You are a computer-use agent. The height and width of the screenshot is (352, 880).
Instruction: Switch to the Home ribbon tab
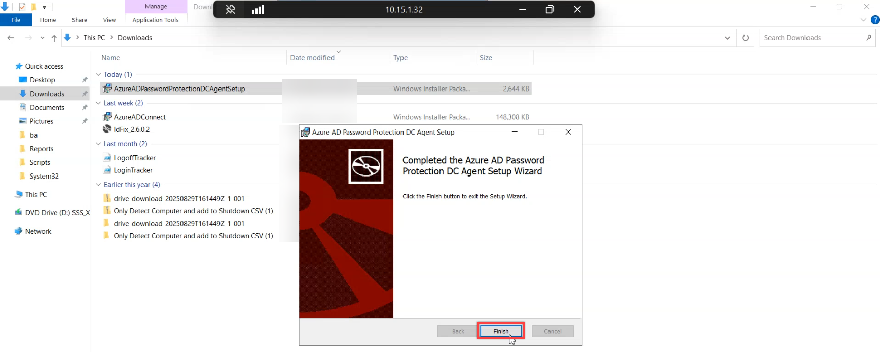(x=48, y=20)
